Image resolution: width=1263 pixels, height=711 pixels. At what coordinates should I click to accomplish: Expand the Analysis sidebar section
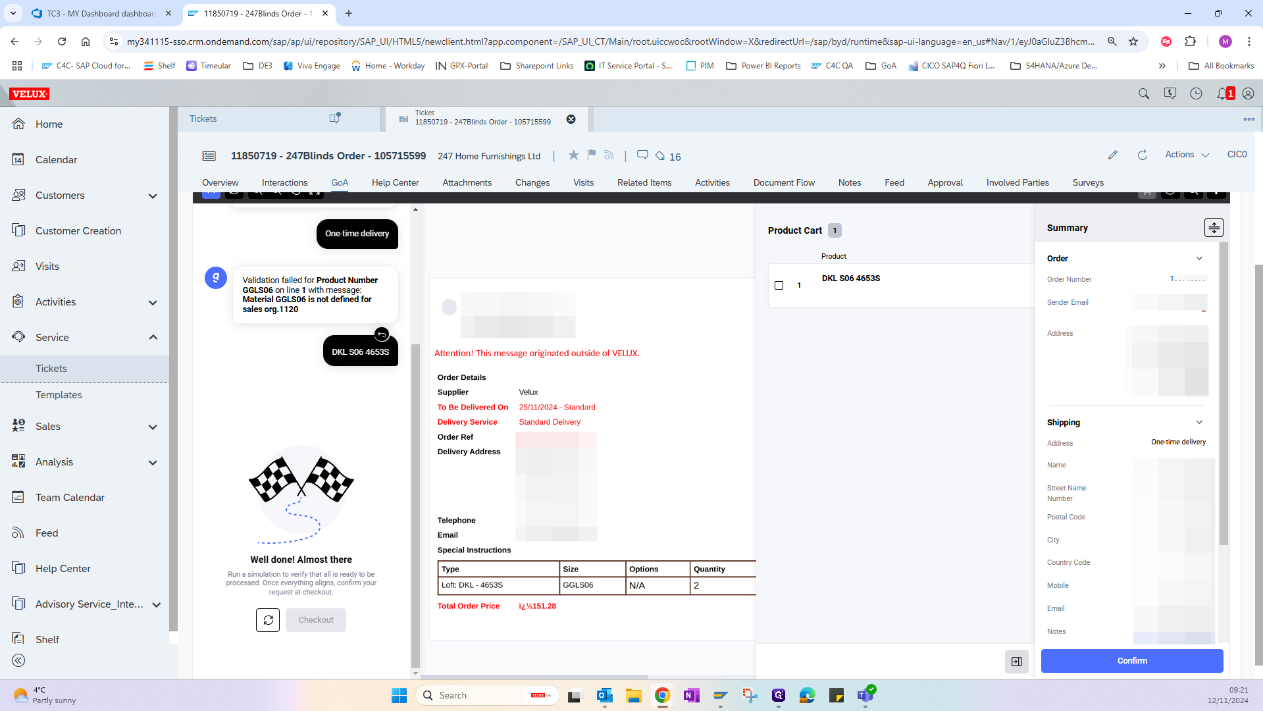[153, 462]
